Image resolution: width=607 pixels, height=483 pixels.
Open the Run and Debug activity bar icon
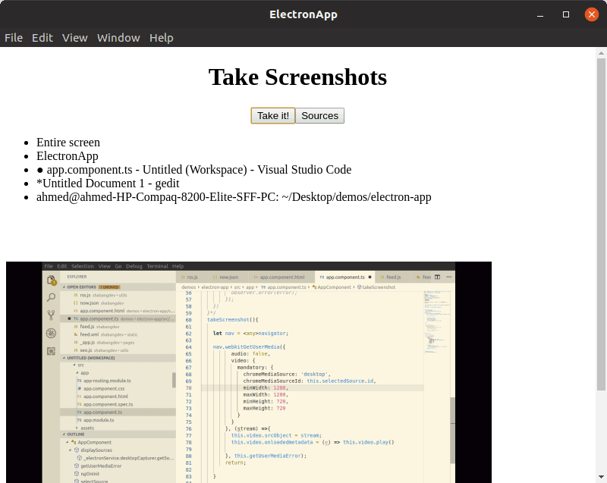(49, 332)
